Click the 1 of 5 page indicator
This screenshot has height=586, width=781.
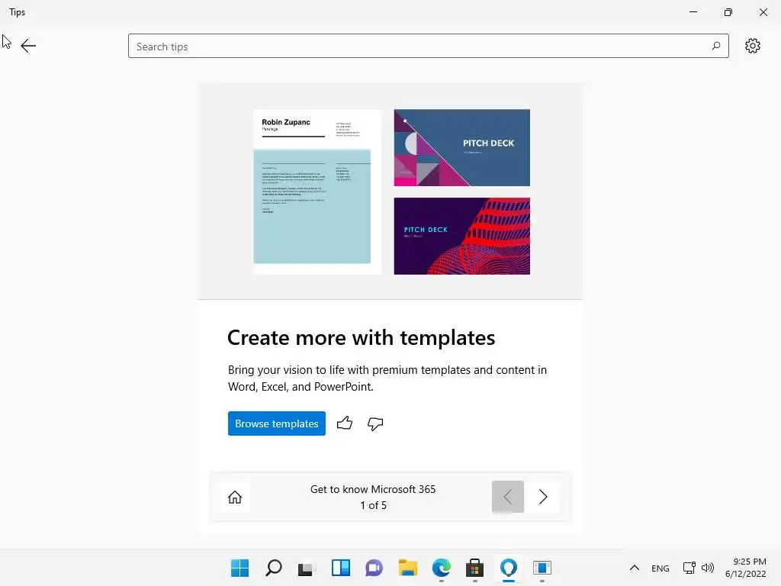(x=374, y=505)
